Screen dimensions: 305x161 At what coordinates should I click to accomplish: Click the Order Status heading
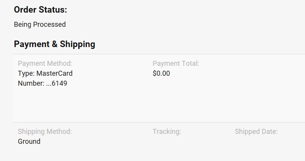coord(40,10)
